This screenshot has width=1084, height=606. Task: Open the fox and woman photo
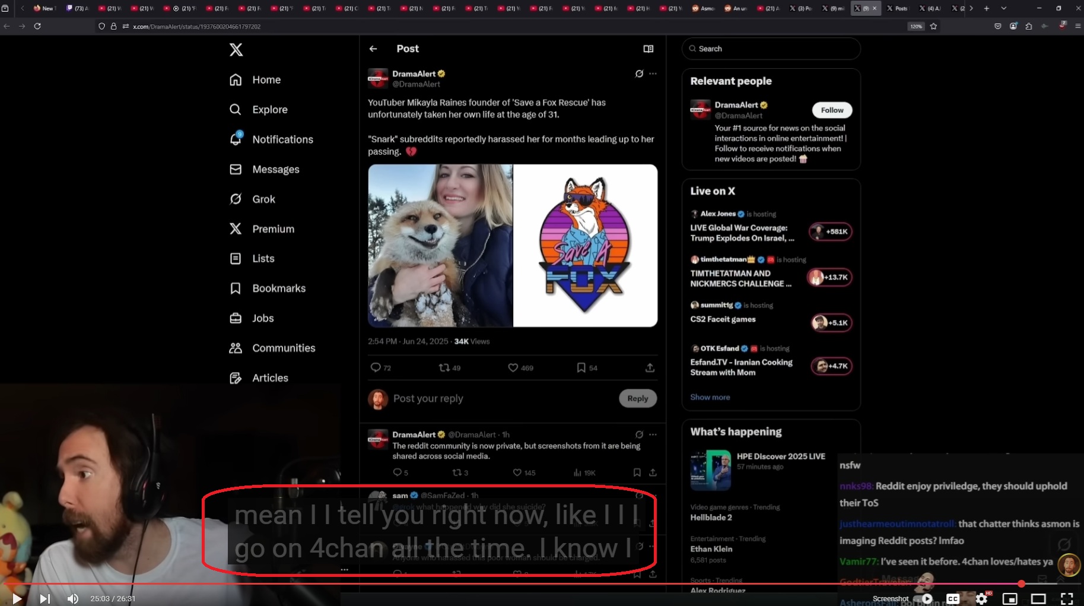[440, 246]
